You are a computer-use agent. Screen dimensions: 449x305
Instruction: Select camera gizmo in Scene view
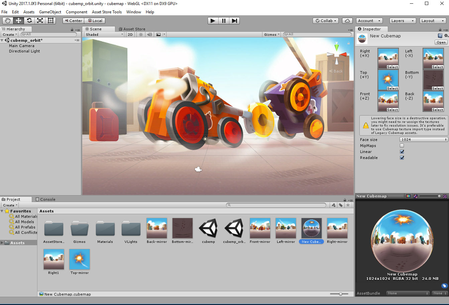(198, 169)
